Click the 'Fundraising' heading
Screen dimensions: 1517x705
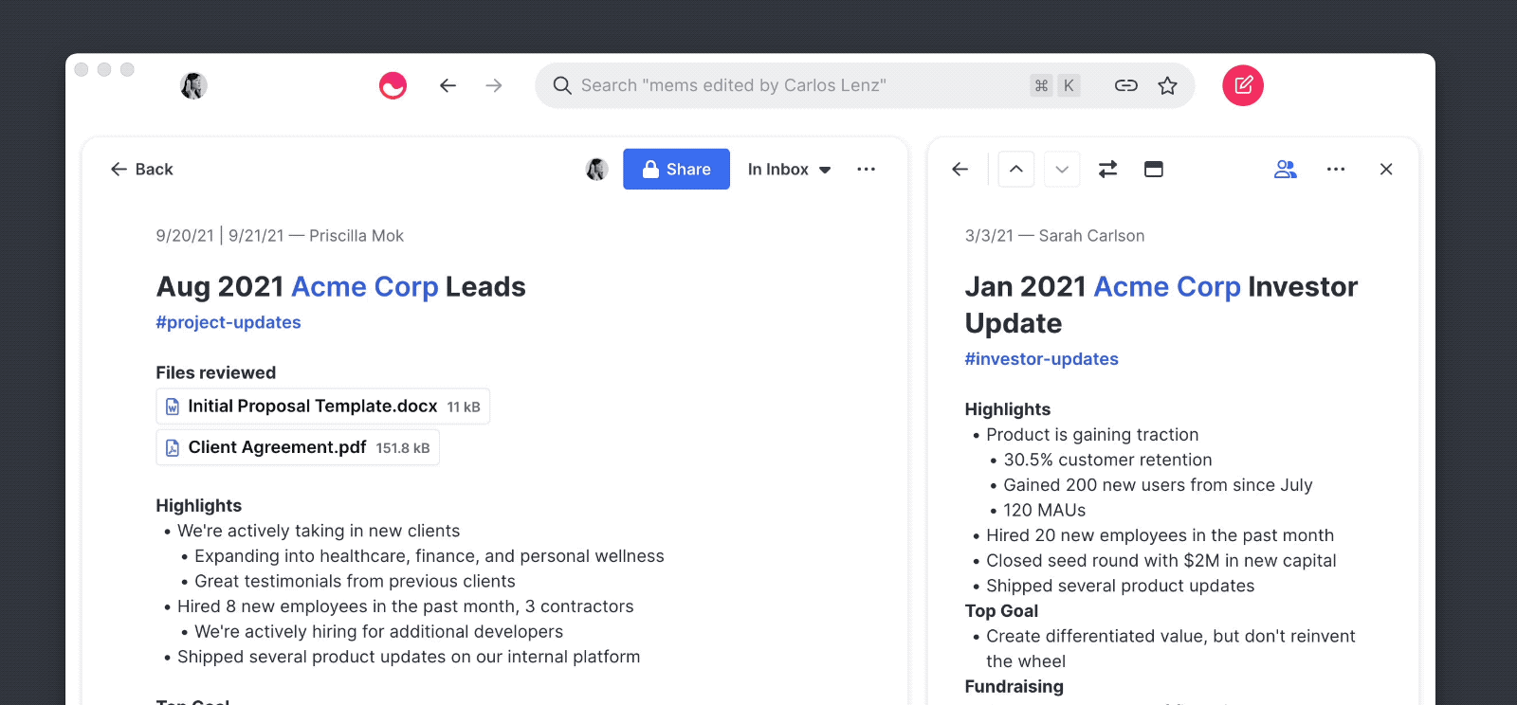(x=1014, y=686)
